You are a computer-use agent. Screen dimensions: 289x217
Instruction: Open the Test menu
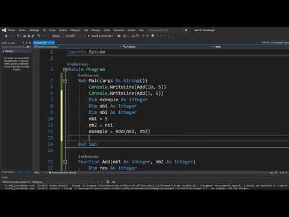coord(86,30)
